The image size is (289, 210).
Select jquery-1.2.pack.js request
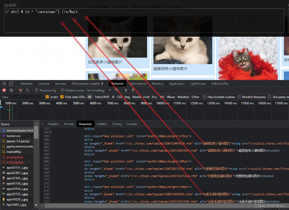coord(18,141)
